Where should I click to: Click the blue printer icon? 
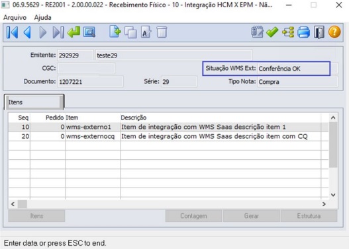pyautogui.click(x=303, y=32)
